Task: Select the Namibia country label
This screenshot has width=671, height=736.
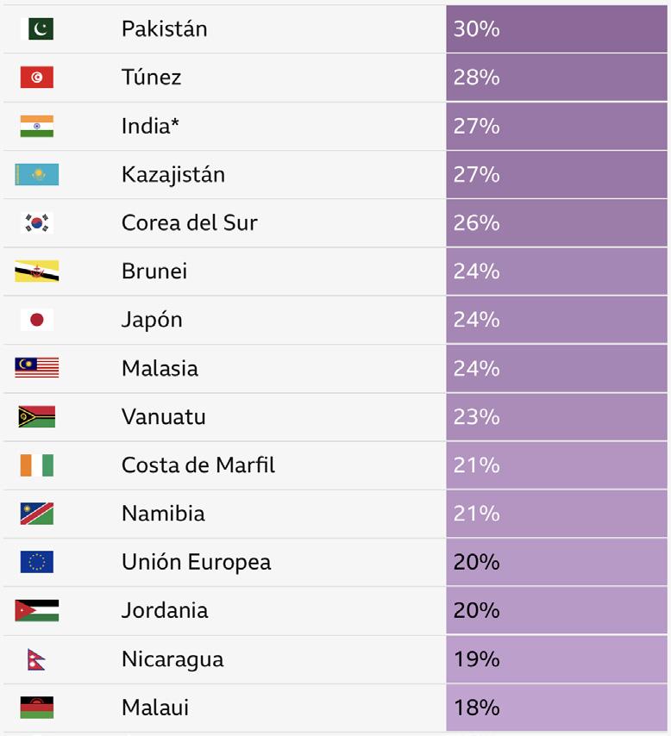Action: [164, 514]
